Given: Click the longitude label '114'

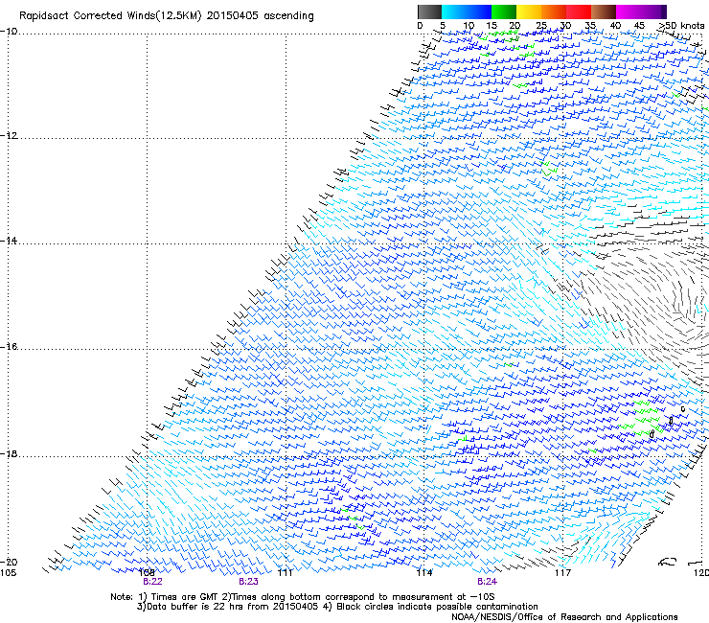Looking at the screenshot, I should [424, 573].
